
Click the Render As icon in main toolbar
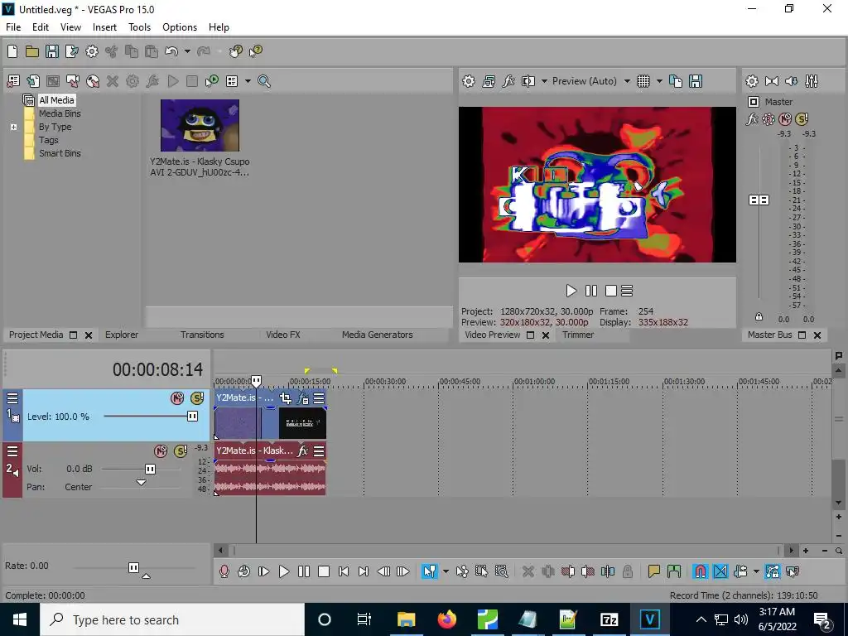tap(72, 51)
